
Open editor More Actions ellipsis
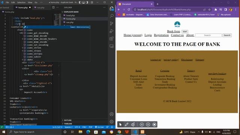coord(57,7)
